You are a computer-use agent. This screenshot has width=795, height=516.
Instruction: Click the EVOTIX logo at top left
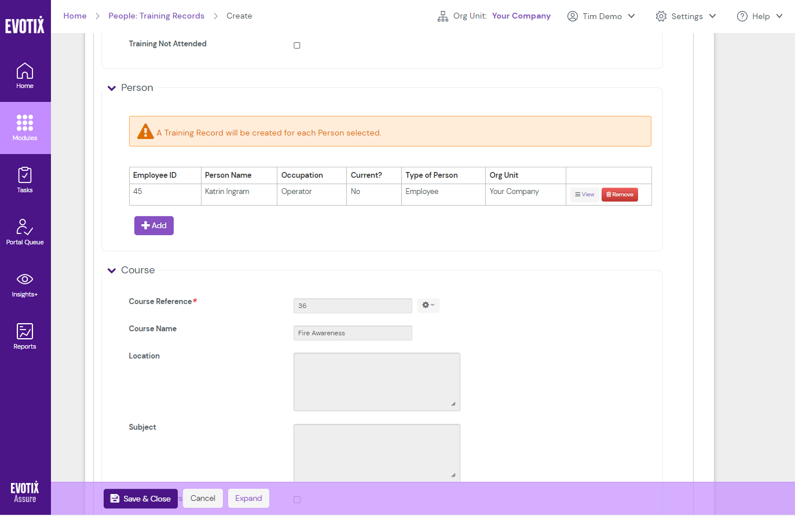[25, 25]
